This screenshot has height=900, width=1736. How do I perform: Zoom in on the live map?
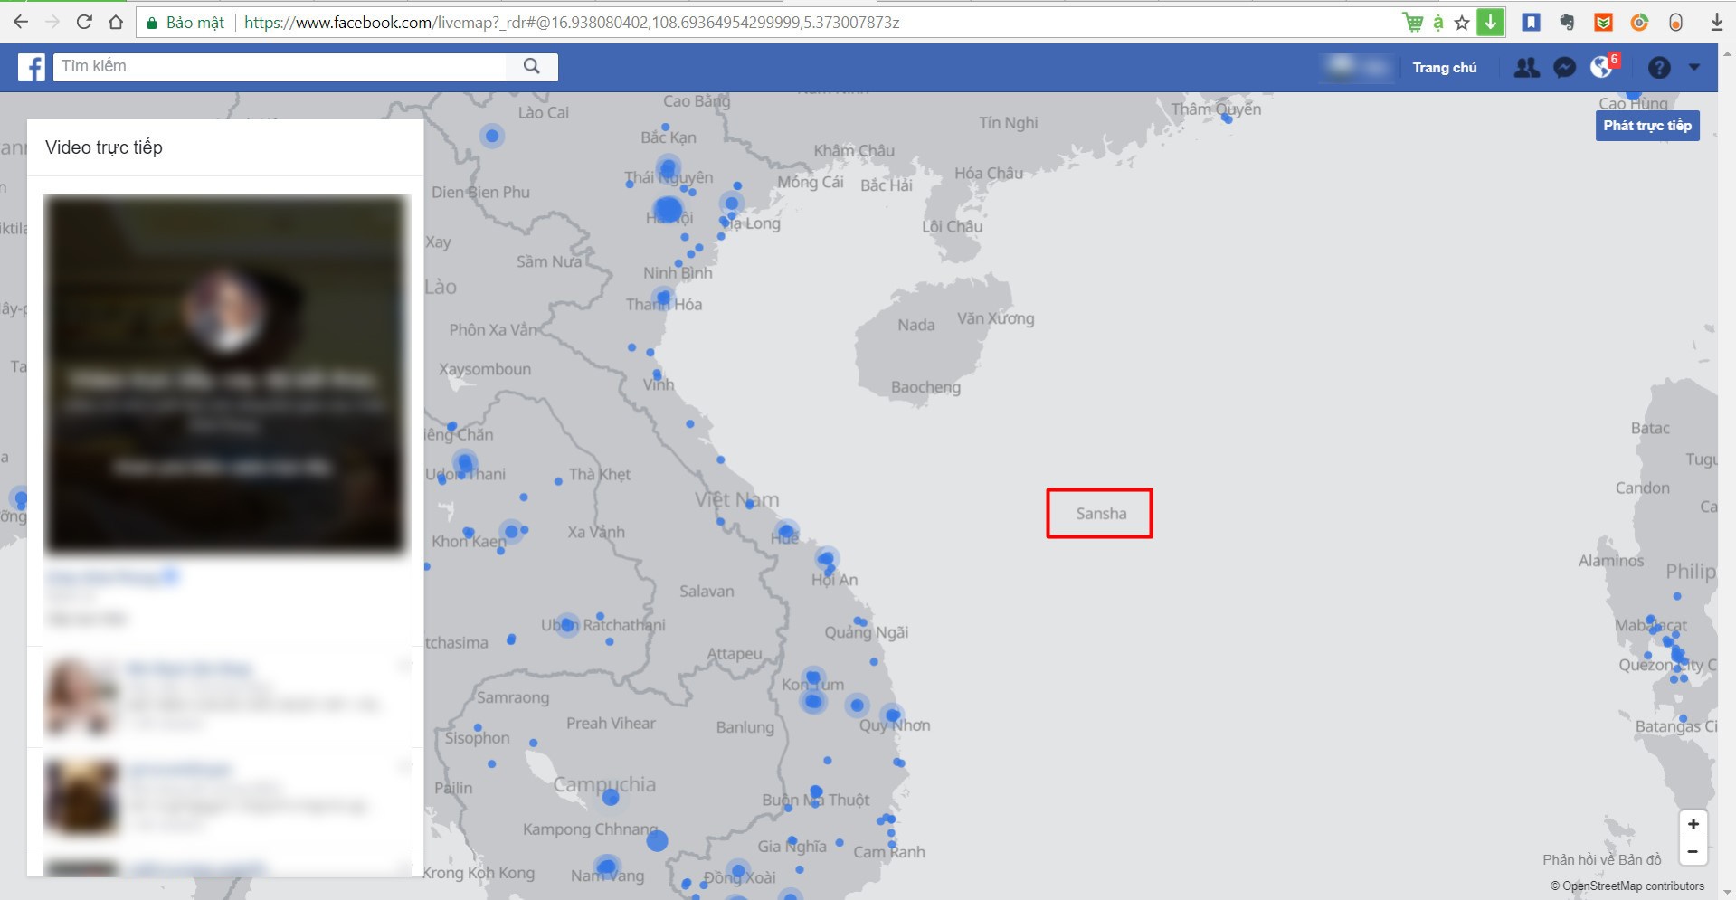pos(1693,824)
